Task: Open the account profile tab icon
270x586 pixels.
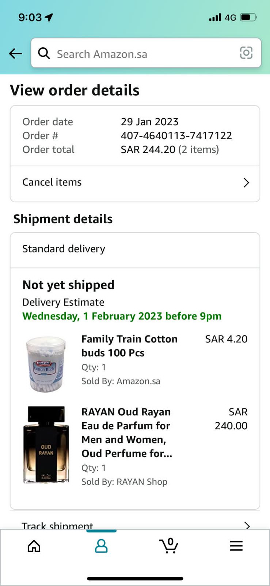Action: point(101,546)
